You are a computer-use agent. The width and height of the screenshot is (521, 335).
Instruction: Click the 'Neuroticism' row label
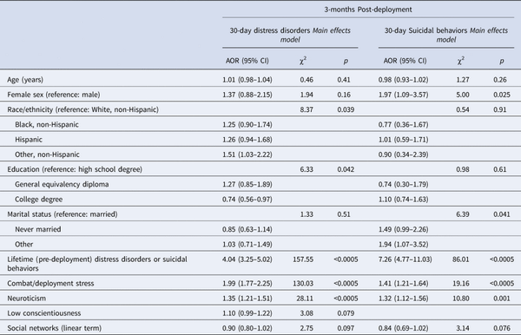[27, 299]
